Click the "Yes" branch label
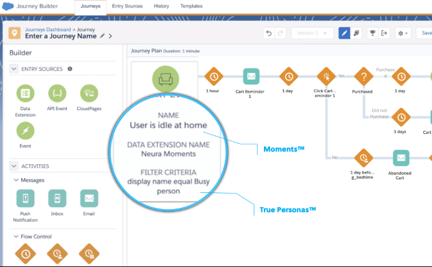Image resolution: width=432 pixels, height=267 pixels. point(341,76)
